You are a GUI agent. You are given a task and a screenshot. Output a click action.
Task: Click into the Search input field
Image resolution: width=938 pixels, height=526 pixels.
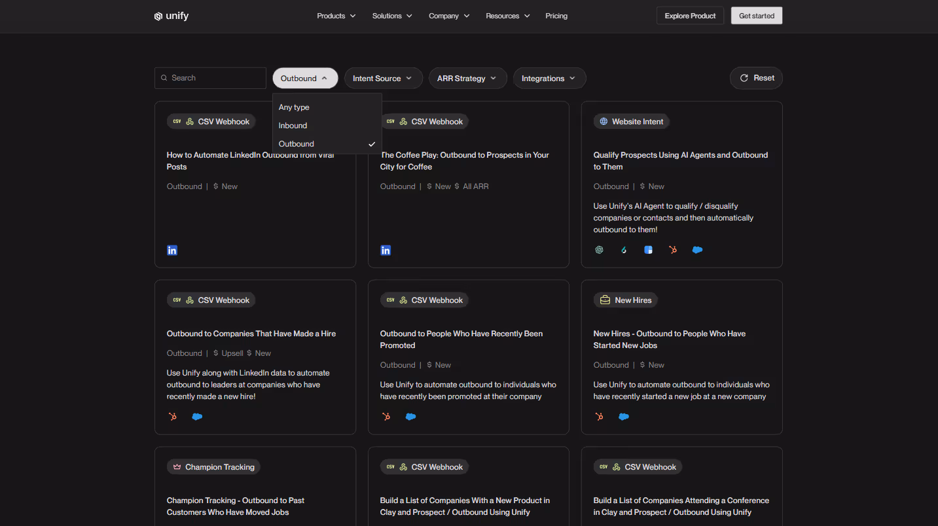(x=210, y=78)
